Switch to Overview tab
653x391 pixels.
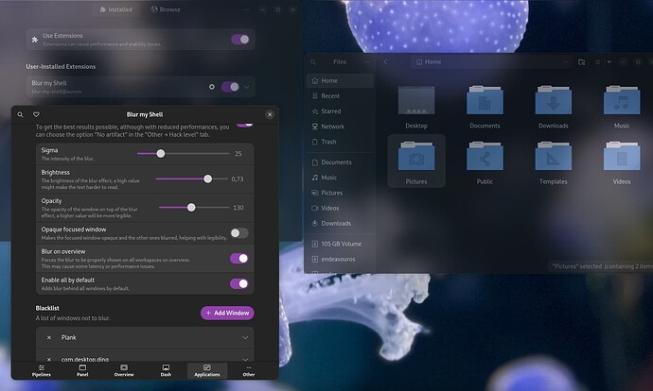point(124,370)
